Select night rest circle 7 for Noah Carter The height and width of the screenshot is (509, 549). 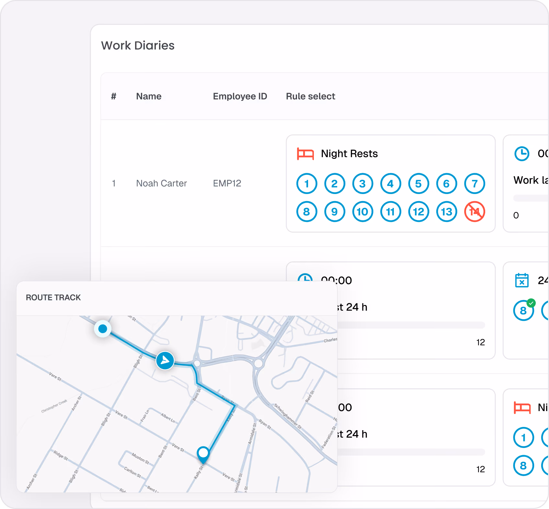pos(475,184)
